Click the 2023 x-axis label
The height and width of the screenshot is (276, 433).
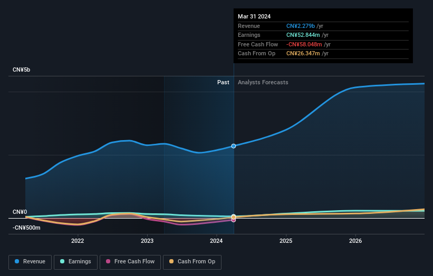pyautogui.click(x=147, y=241)
